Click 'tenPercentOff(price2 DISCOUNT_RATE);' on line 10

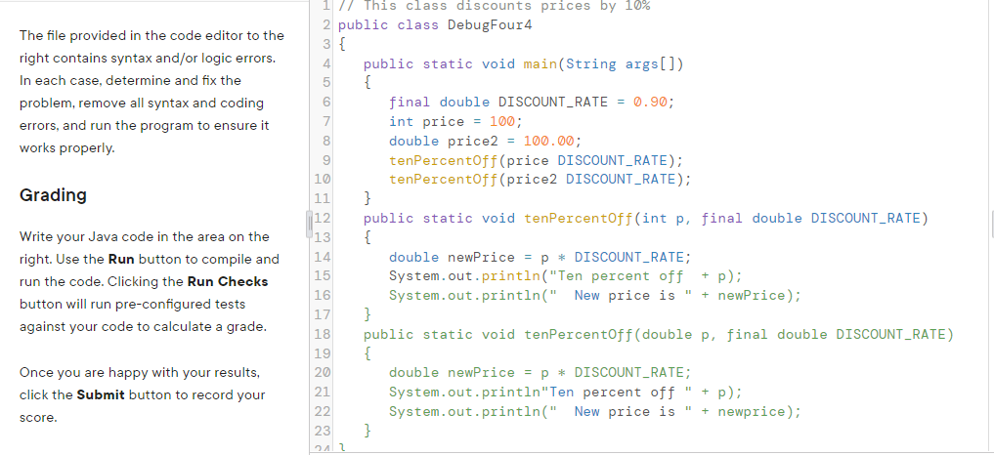[x=540, y=180]
